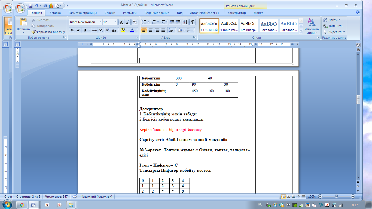Click the sort A-Я icon
The height and width of the screenshot is (209, 372).
click(x=185, y=22)
